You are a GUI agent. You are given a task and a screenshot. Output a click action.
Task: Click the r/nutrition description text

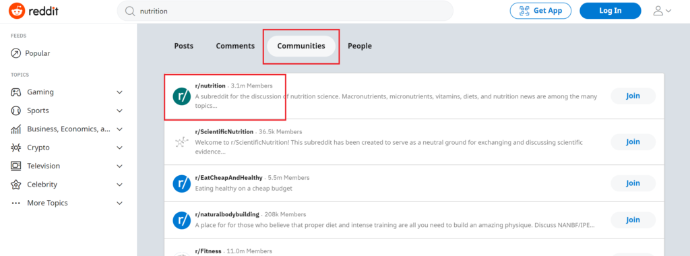396,101
